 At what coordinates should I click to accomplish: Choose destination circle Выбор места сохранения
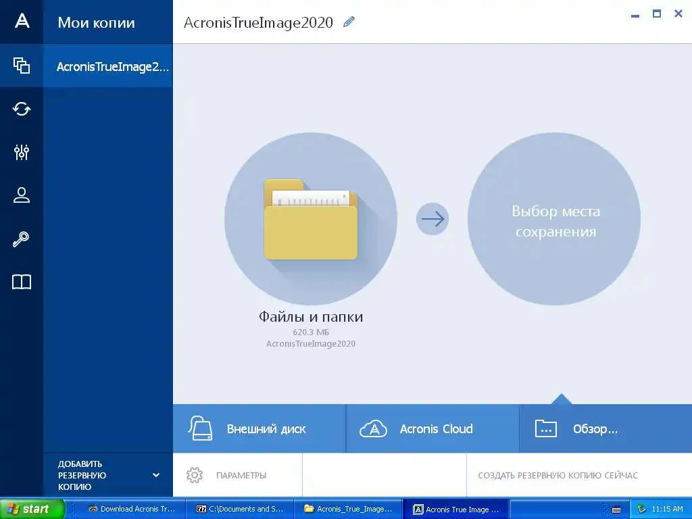554,219
